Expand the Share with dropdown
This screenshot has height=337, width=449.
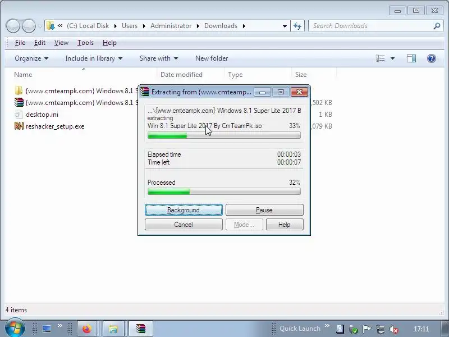click(159, 58)
